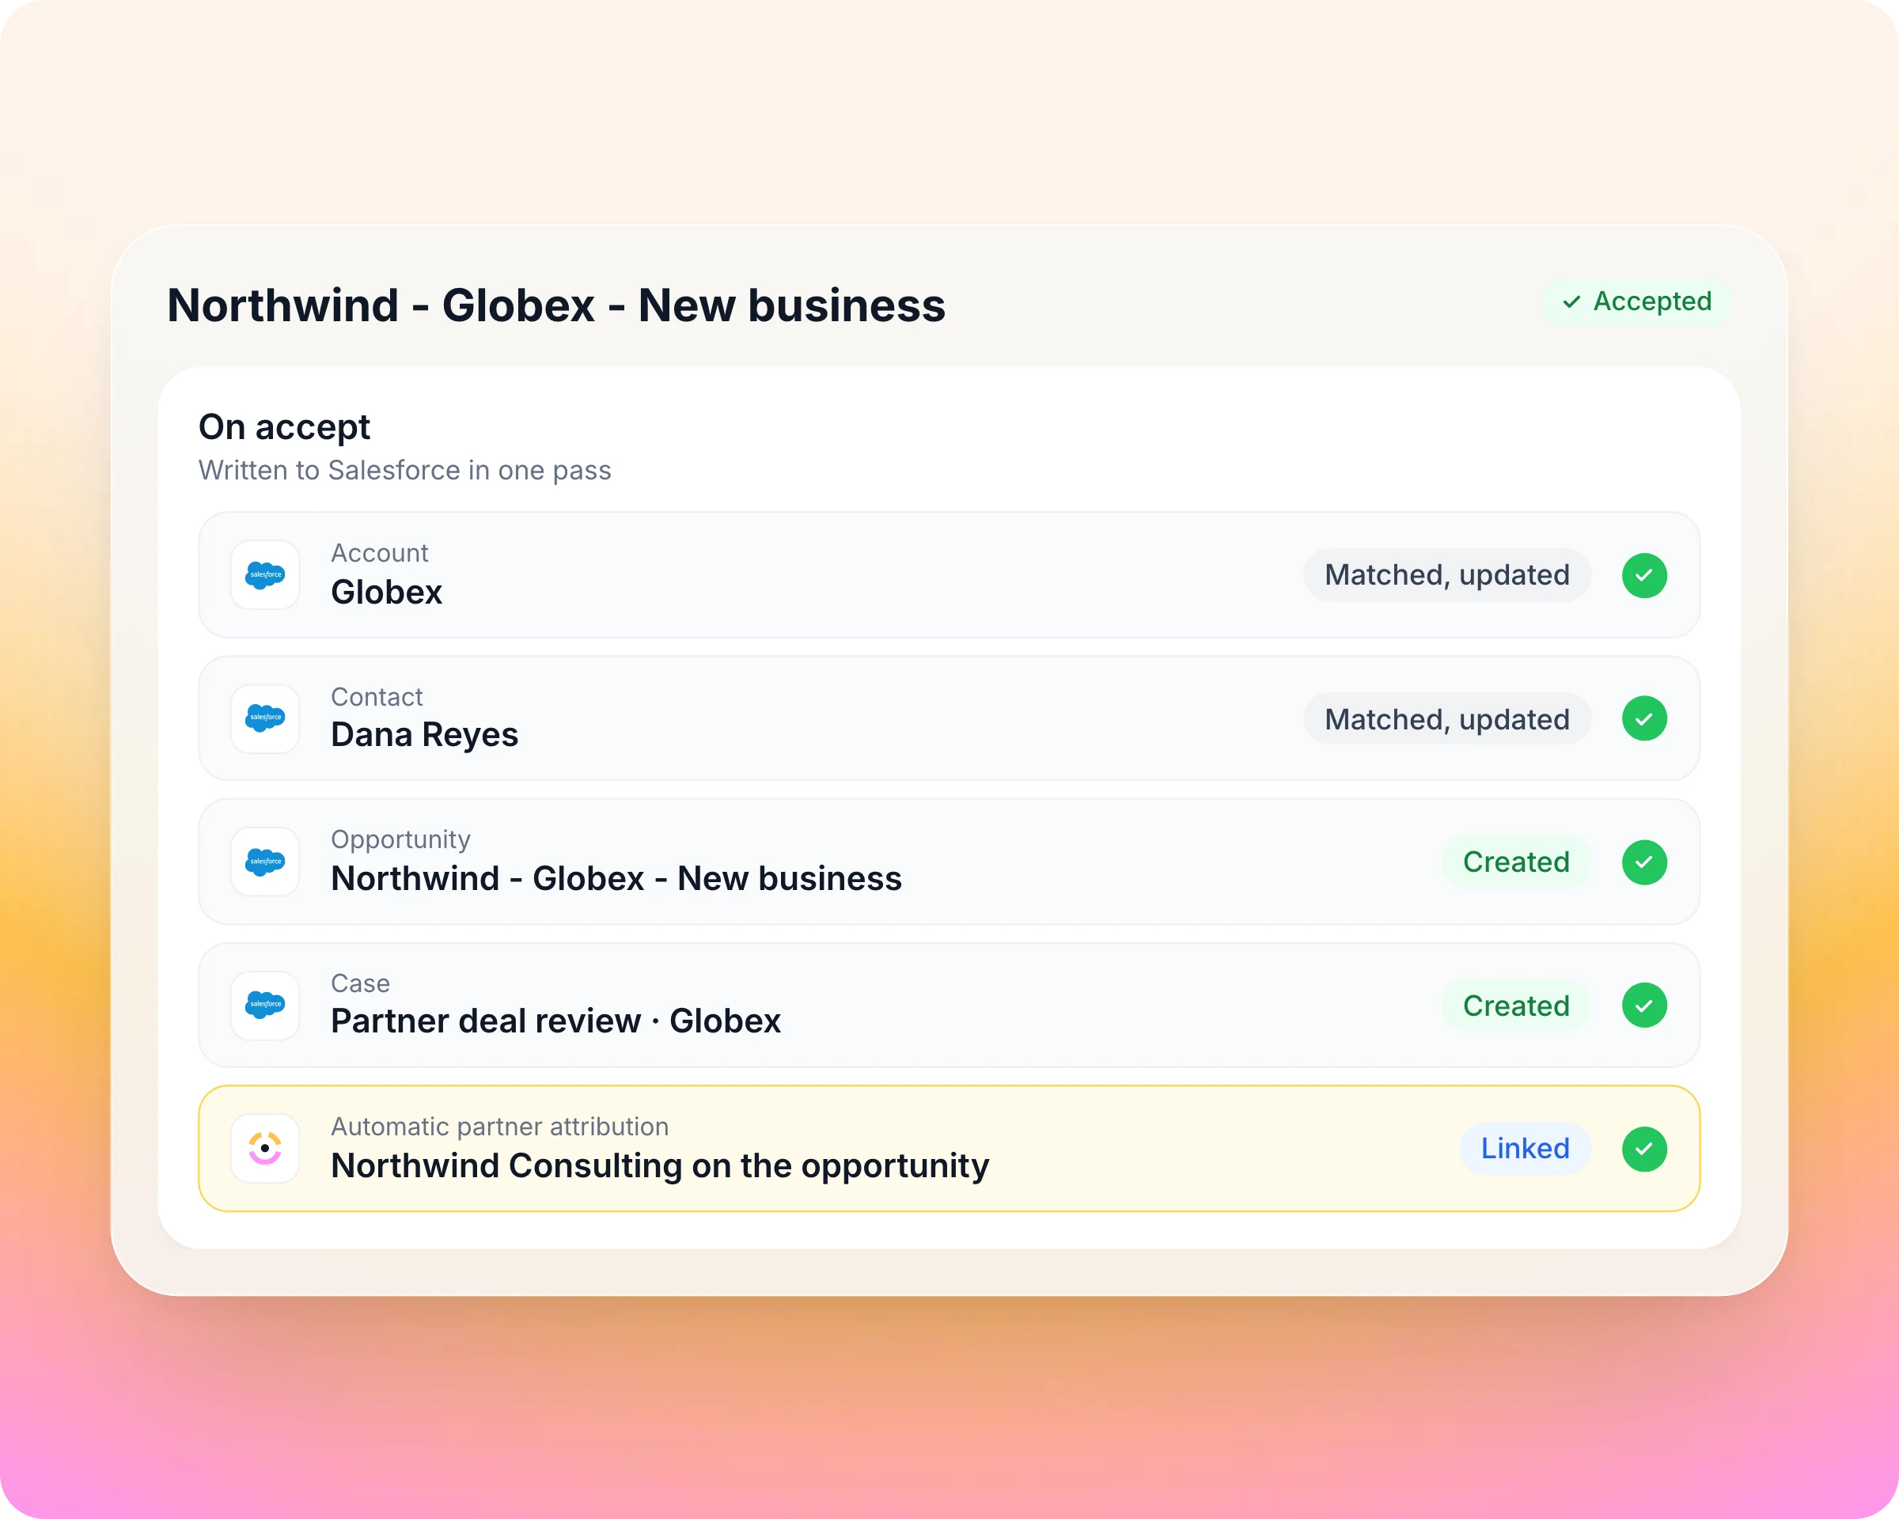Click 'Written to Salesforce in one pass' subtitle
Image resolution: width=1899 pixels, height=1519 pixels.
coord(404,470)
